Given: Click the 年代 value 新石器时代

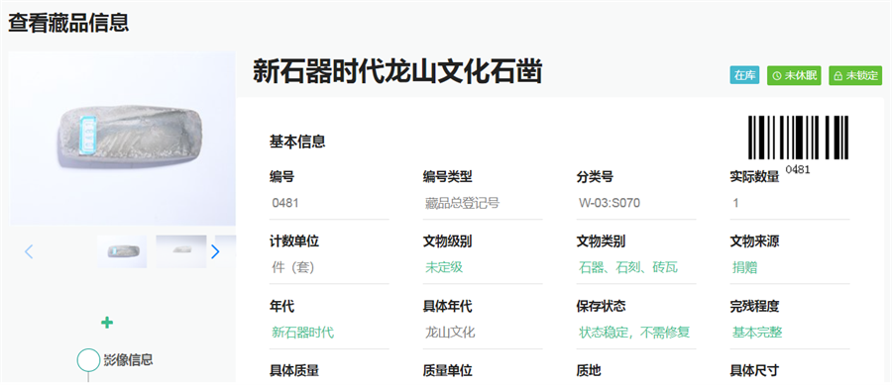Looking at the screenshot, I should 302,333.
